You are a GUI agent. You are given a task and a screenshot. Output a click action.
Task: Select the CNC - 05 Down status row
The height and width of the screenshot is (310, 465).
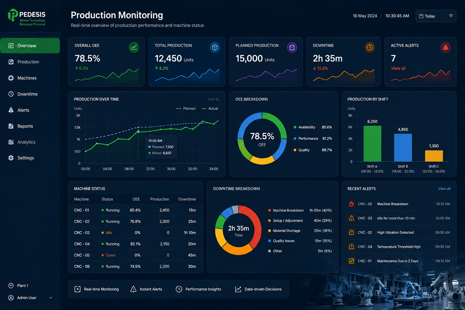135,255
